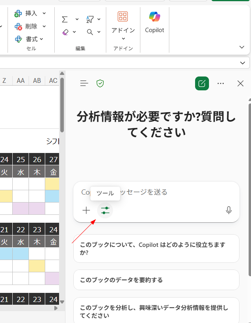Collapse the ribbon with the chevron
This screenshot has width=251, height=323.
point(242,47)
